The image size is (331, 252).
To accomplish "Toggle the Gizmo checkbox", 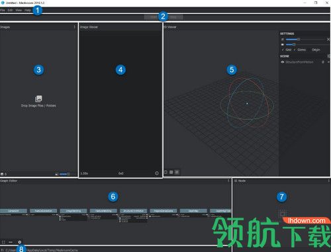I will tap(299, 50).
